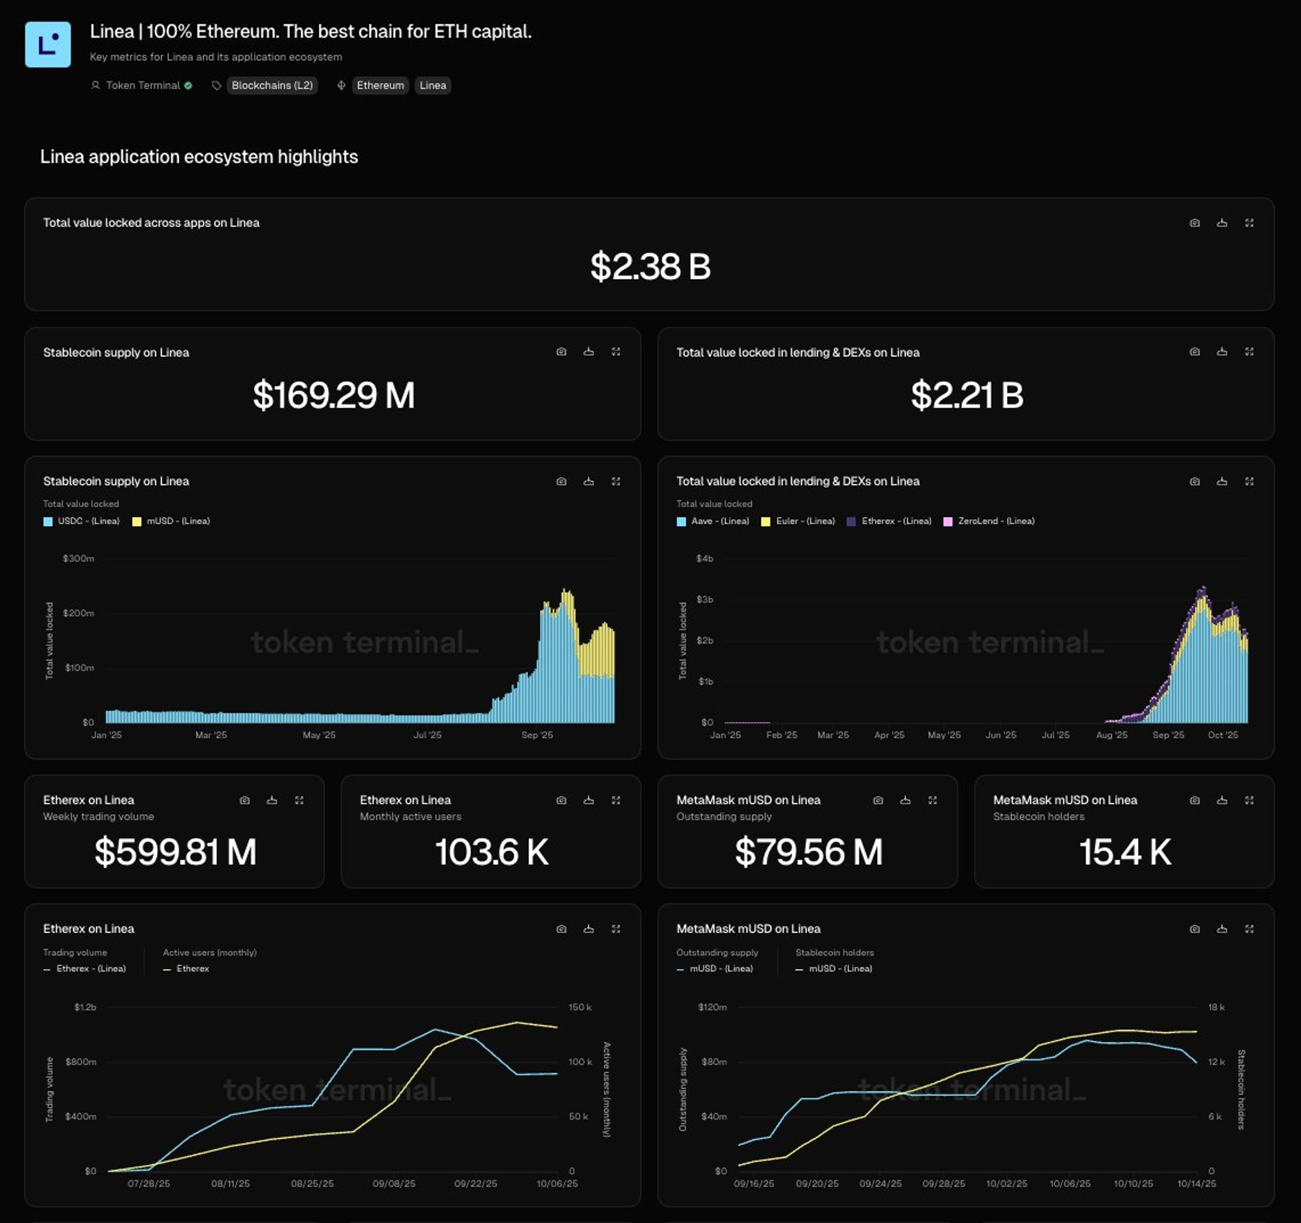Download the $2.21 B lending & DEXs card

[1221, 352]
